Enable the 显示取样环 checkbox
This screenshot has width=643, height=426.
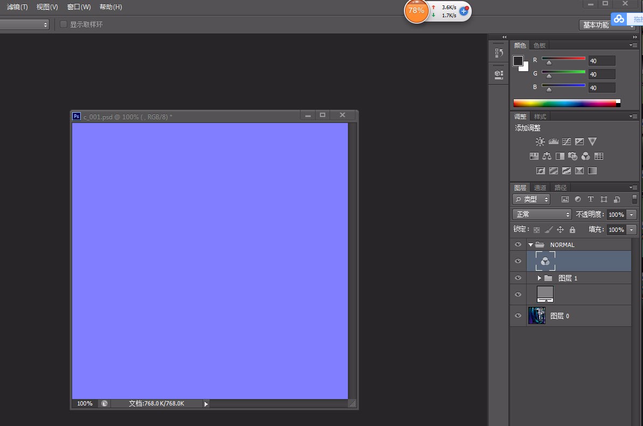(x=64, y=24)
